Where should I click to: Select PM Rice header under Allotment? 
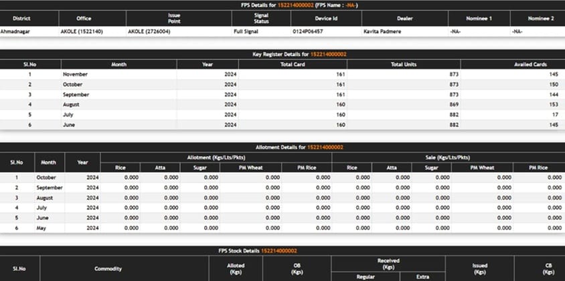point(307,167)
